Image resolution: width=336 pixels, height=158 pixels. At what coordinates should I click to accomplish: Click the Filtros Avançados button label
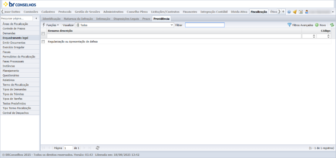point(303,25)
